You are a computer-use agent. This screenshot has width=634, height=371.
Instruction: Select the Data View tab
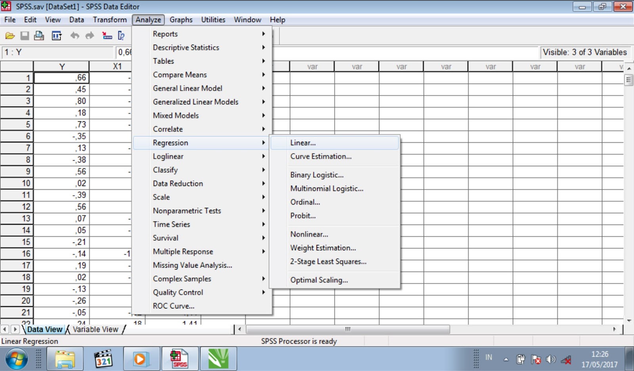[44, 329]
